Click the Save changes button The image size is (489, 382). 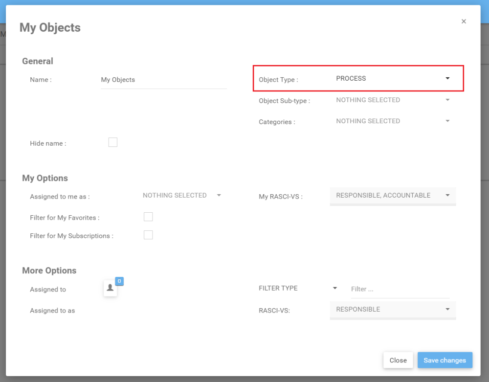coord(445,360)
